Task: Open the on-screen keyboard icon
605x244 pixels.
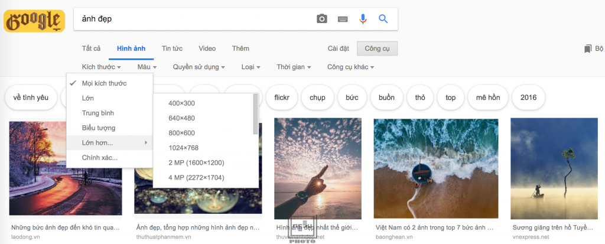Action: (x=343, y=19)
